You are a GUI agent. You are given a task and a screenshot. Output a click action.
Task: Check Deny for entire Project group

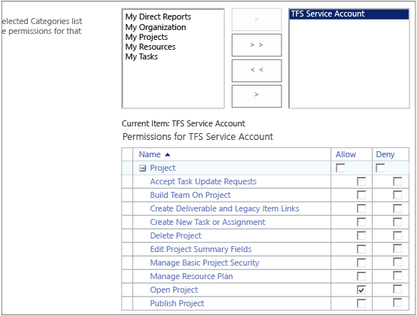point(380,168)
